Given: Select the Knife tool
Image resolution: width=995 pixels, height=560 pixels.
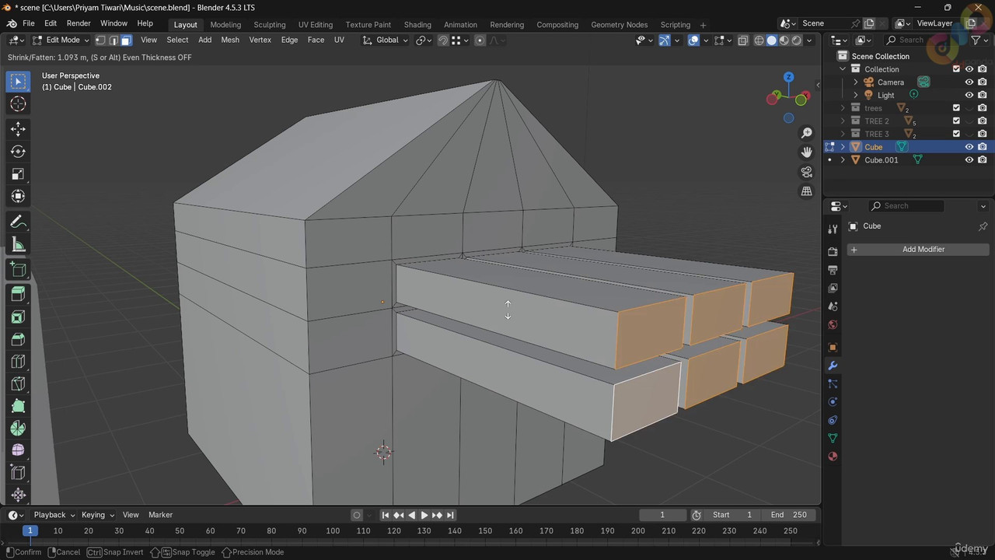Looking at the screenshot, I should pyautogui.click(x=18, y=383).
